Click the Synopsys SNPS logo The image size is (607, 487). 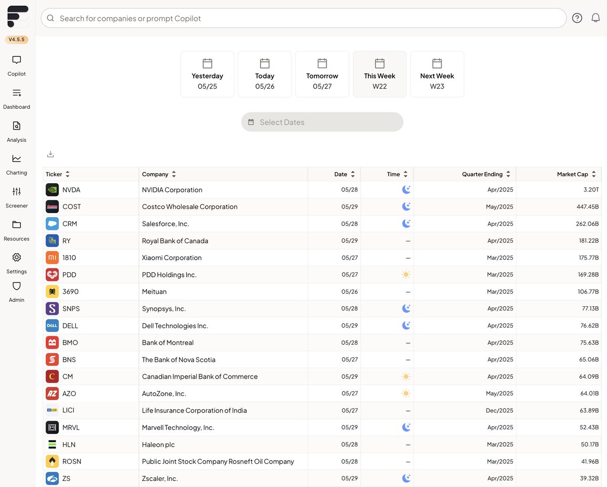tap(52, 308)
